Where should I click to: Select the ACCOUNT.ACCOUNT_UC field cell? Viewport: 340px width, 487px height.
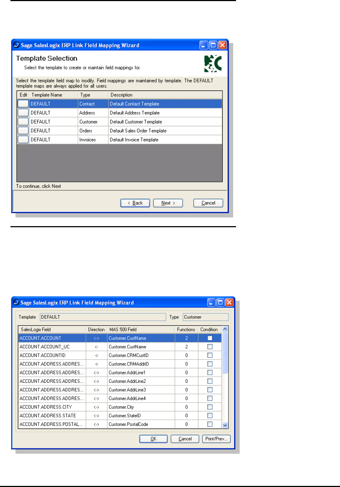[x=52, y=347]
